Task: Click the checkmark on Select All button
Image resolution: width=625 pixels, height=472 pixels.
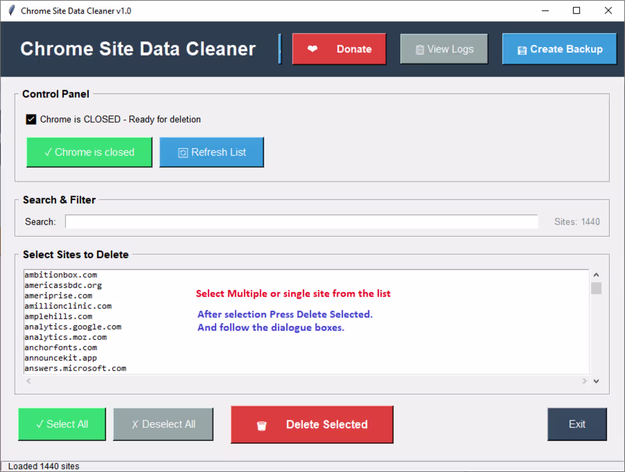Action: click(39, 424)
